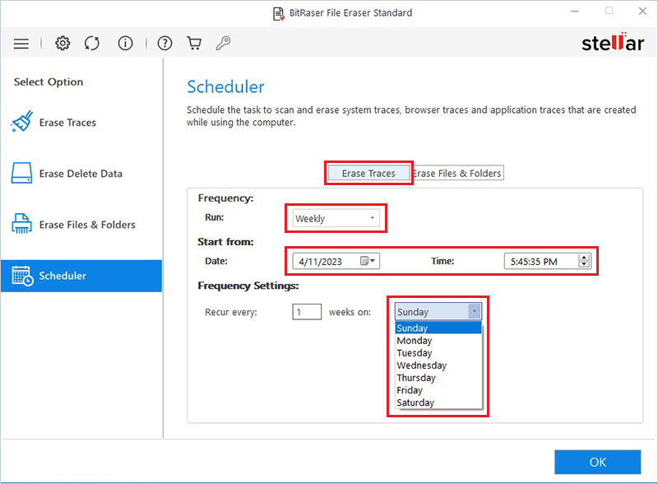Click the 'Date:' label
Image resolution: width=658 pixels, height=484 pixels.
coord(215,261)
